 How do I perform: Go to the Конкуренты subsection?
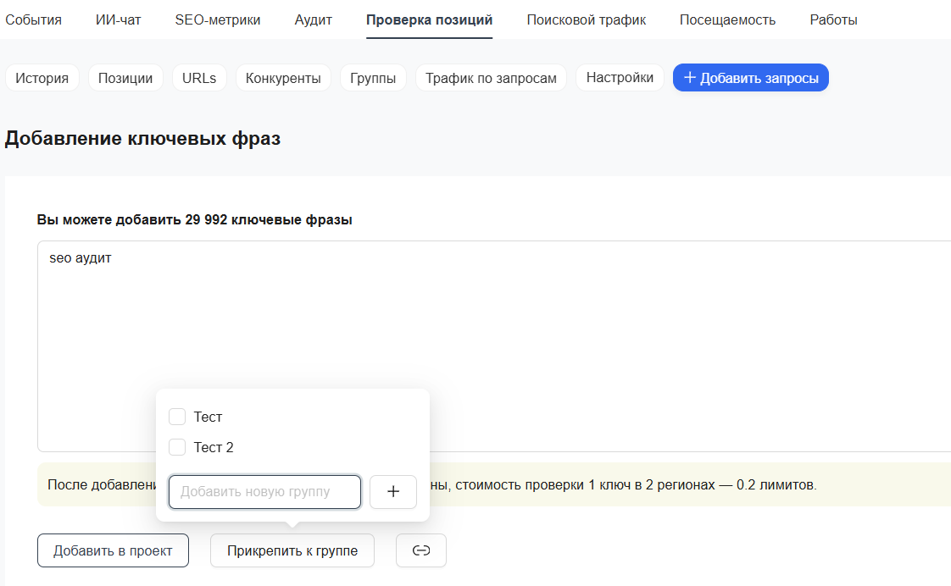point(283,78)
